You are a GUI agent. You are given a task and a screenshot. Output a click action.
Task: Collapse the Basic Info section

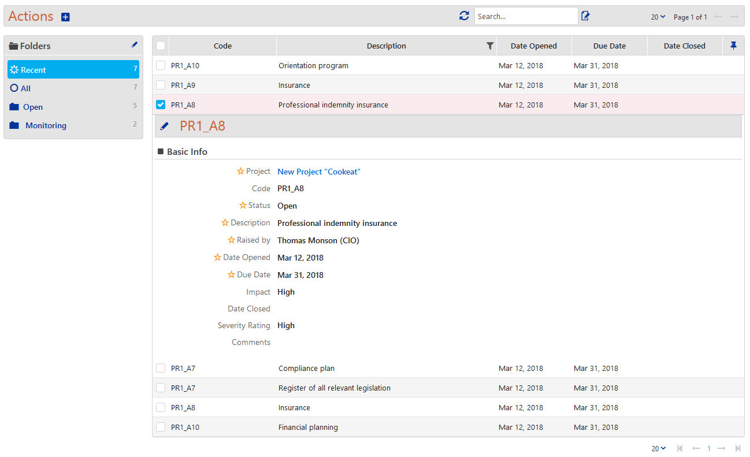tap(161, 151)
